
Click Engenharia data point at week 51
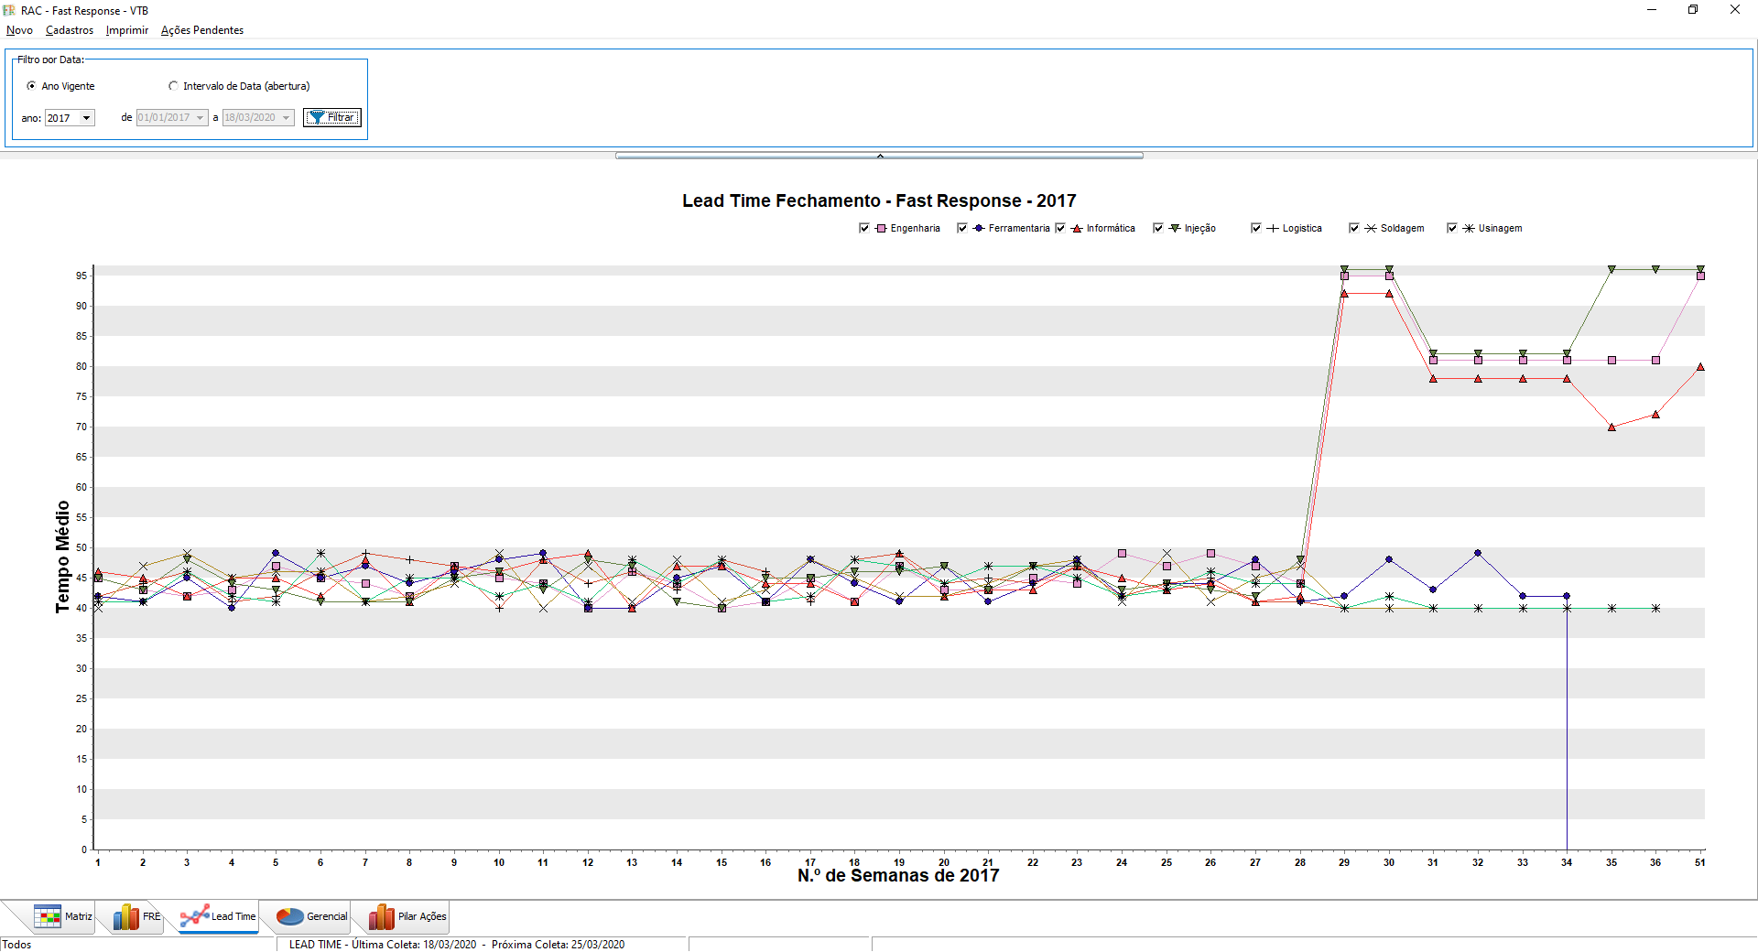click(1700, 276)
